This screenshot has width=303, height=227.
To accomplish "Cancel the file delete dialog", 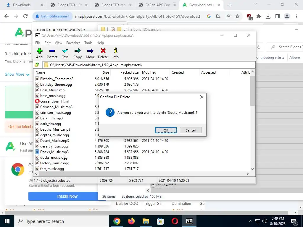I will 191,130.
